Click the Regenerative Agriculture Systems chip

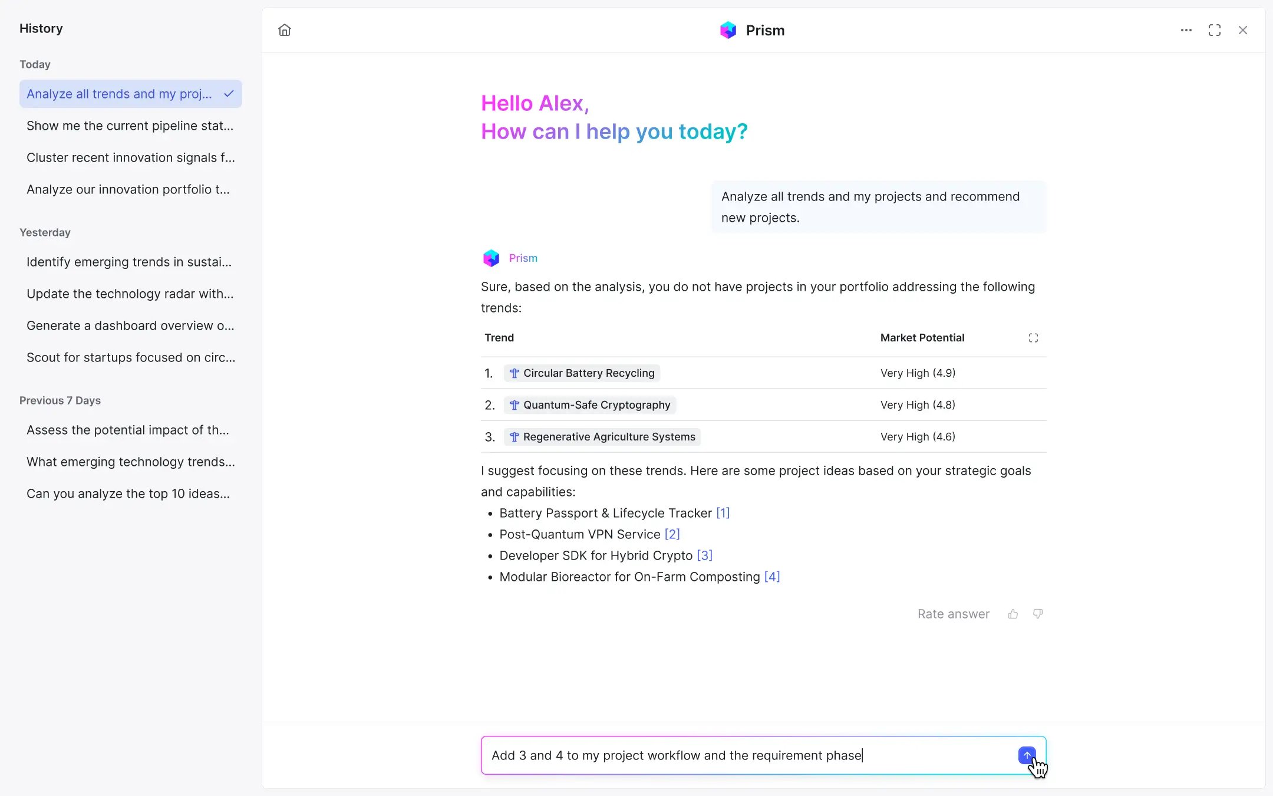pos(602,436)
